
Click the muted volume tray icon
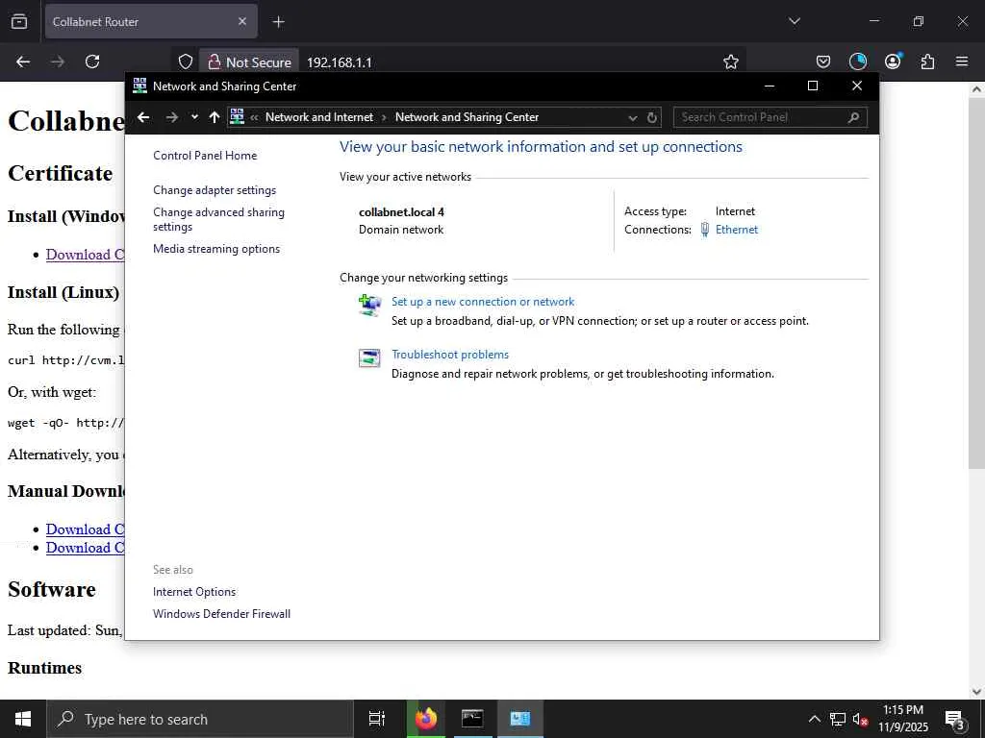tap(860, 719)
